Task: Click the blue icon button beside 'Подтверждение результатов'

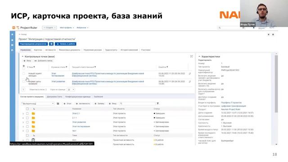Action: [51, 44]
